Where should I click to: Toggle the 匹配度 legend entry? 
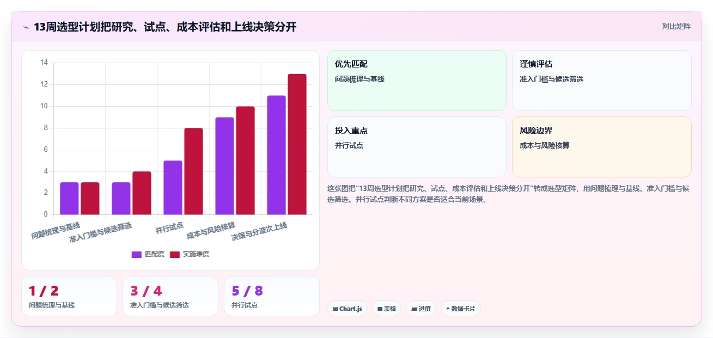tap(148, 254)
